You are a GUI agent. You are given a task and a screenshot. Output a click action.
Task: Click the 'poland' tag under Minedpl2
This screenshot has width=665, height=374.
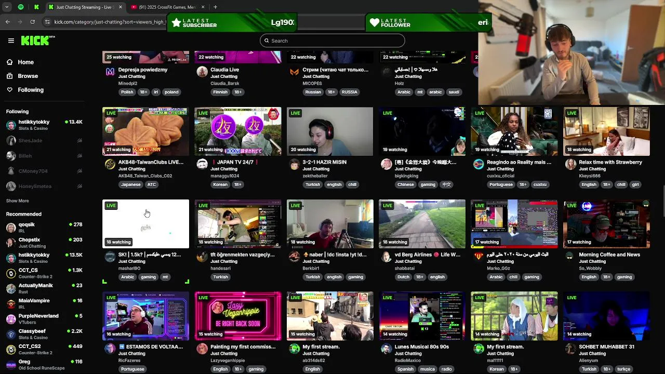171,92
